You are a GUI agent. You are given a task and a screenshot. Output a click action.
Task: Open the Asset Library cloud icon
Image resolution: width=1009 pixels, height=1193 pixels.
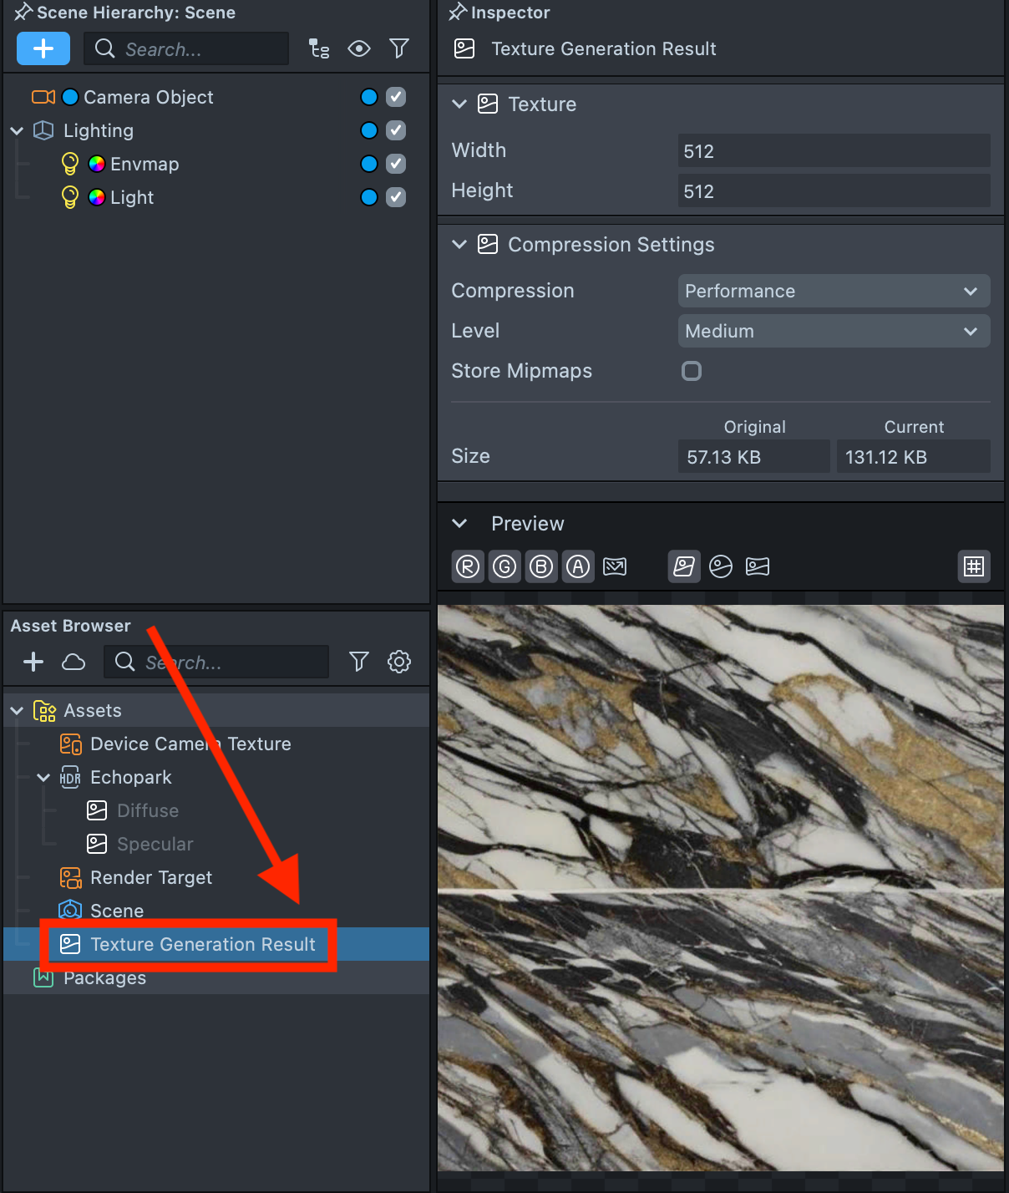(74, 662)
